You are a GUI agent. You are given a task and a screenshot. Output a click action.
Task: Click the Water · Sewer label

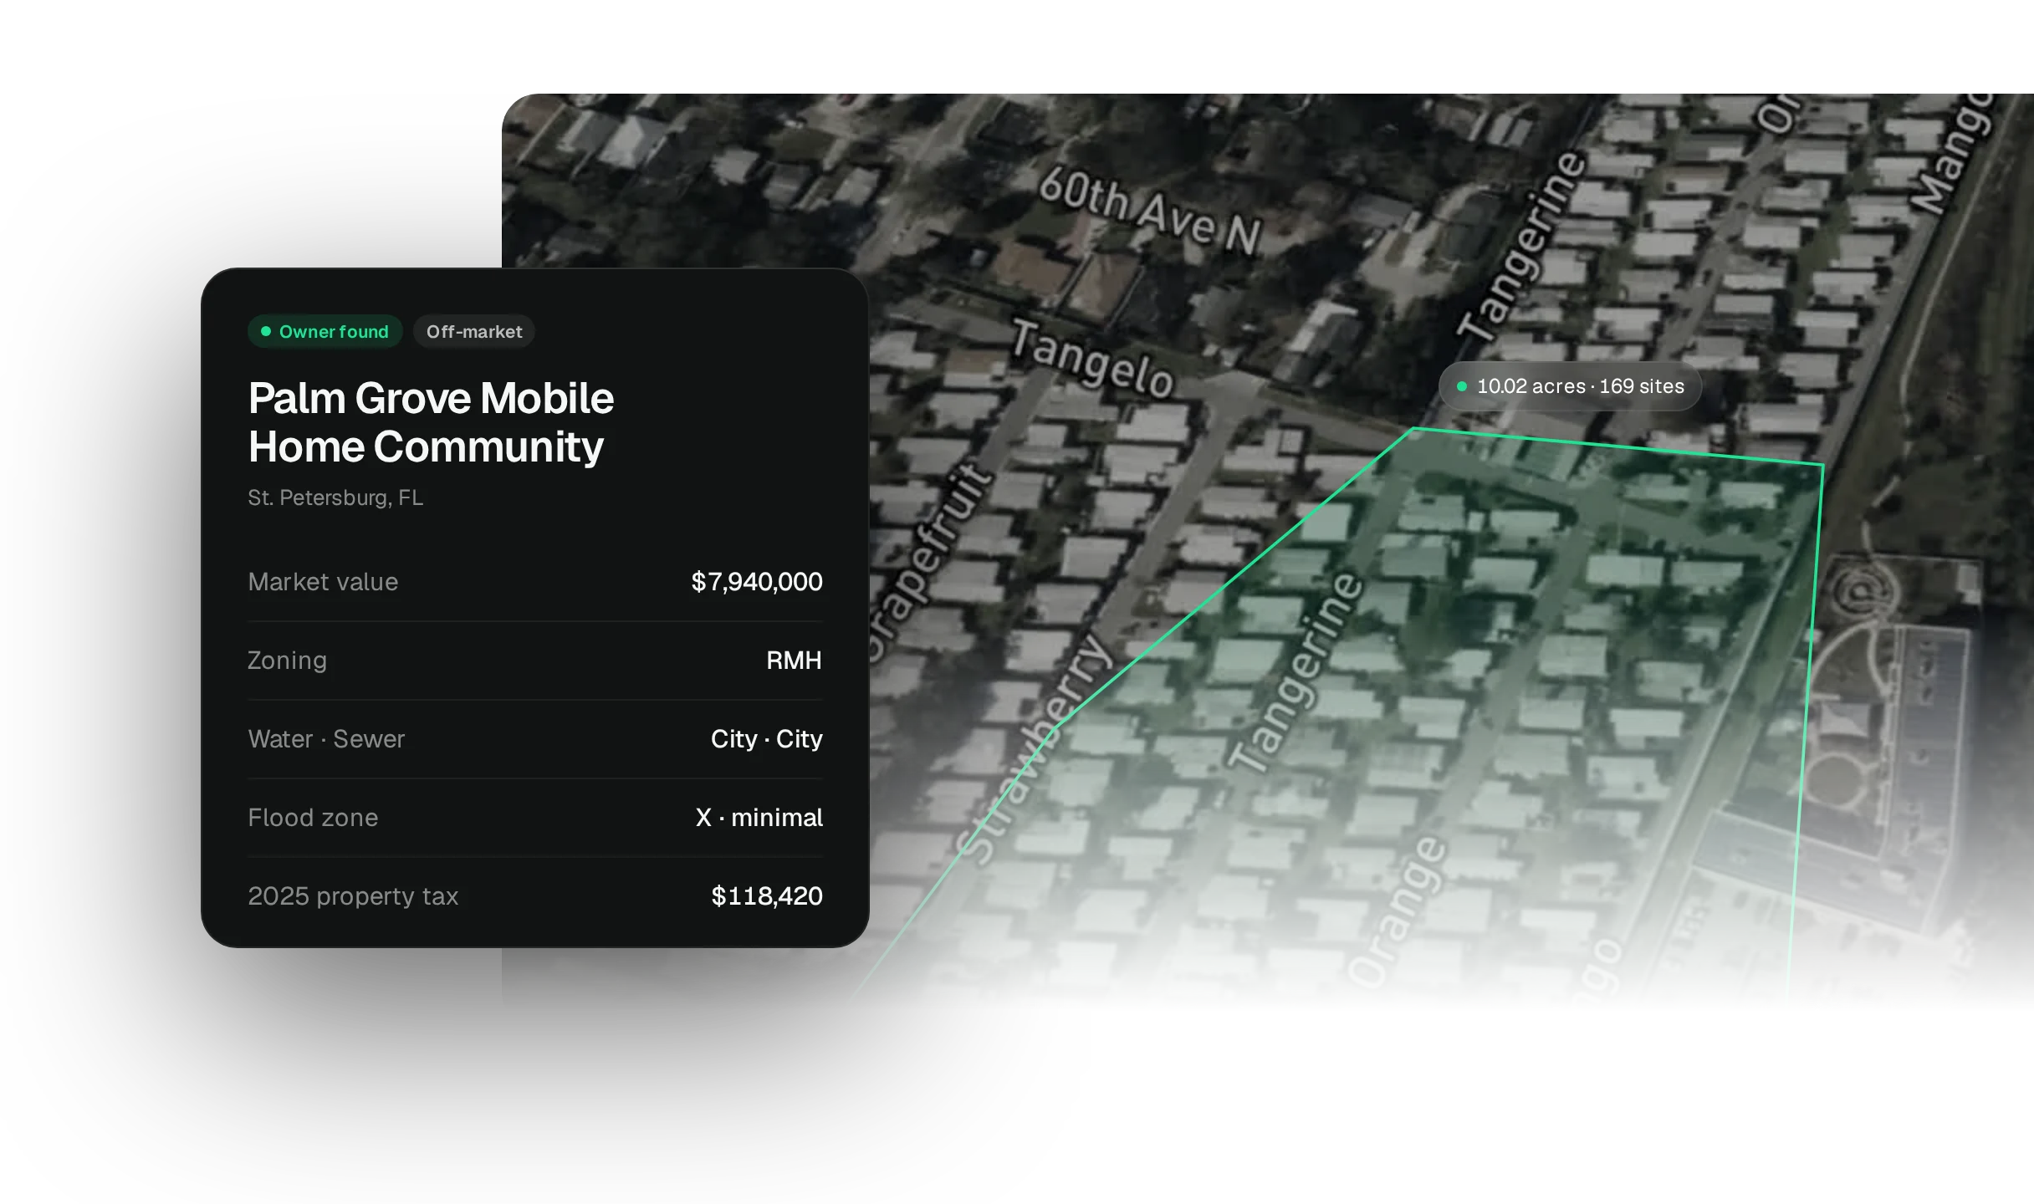click(x=326, y=739)
